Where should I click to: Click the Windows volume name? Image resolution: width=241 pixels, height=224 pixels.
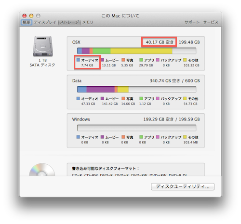(81, 119)
